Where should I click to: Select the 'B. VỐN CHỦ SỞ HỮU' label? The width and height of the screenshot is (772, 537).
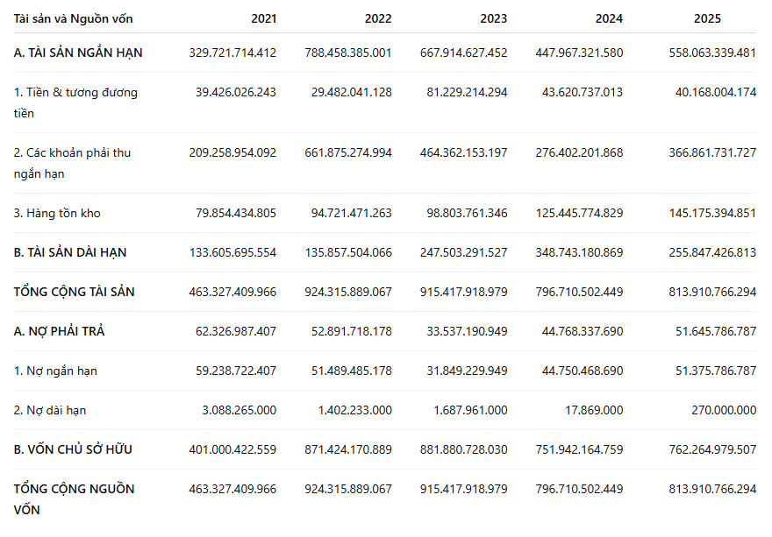[x=73, y=449]
